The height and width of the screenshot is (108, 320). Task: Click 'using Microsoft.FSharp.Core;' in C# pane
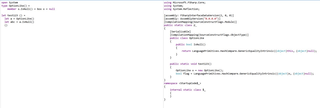[185, 2]
